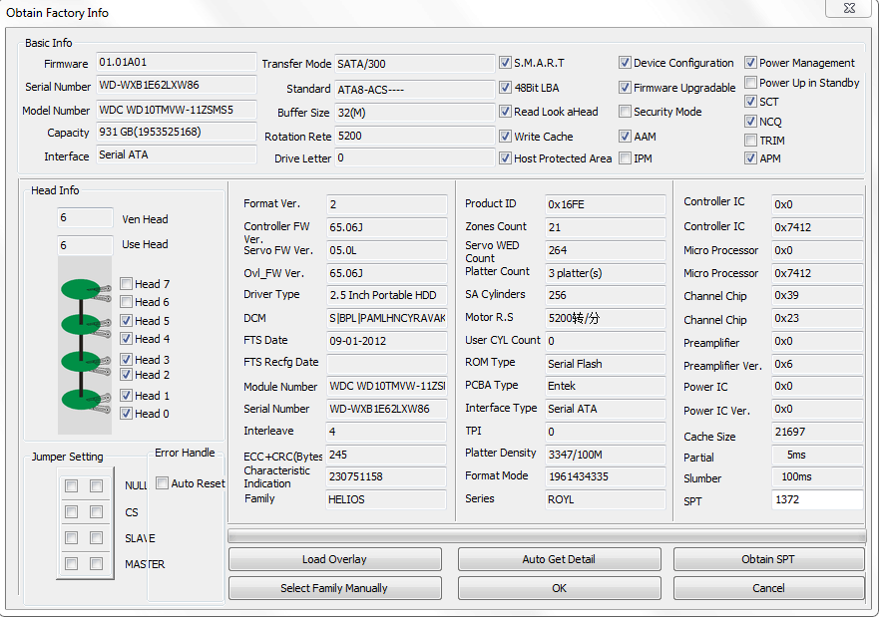Viewport: 880px width, 618px height.
Task: Click the Buffer Size 32(M) field
Action: (x=414, y=113)
